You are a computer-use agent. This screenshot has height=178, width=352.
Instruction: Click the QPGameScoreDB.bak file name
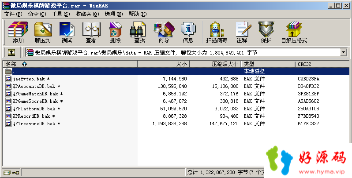(x=35, y=101)
